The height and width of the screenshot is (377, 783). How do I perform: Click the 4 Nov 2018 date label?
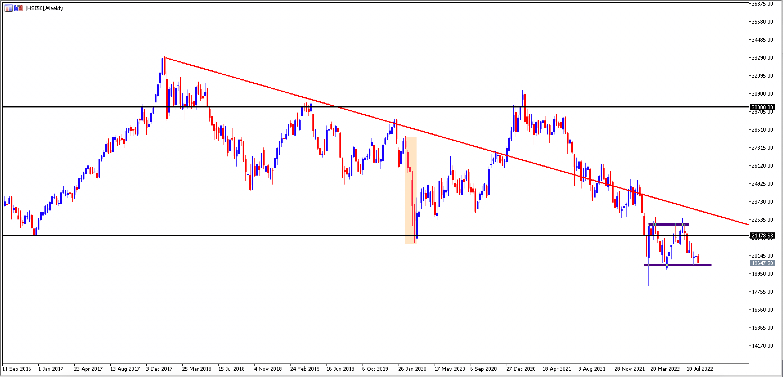pos(268,369)
